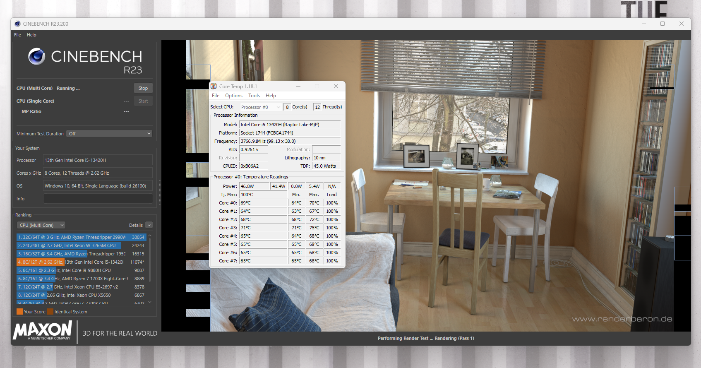
Task: Maximize the Cinebench window
Action: tap(663, 24)
